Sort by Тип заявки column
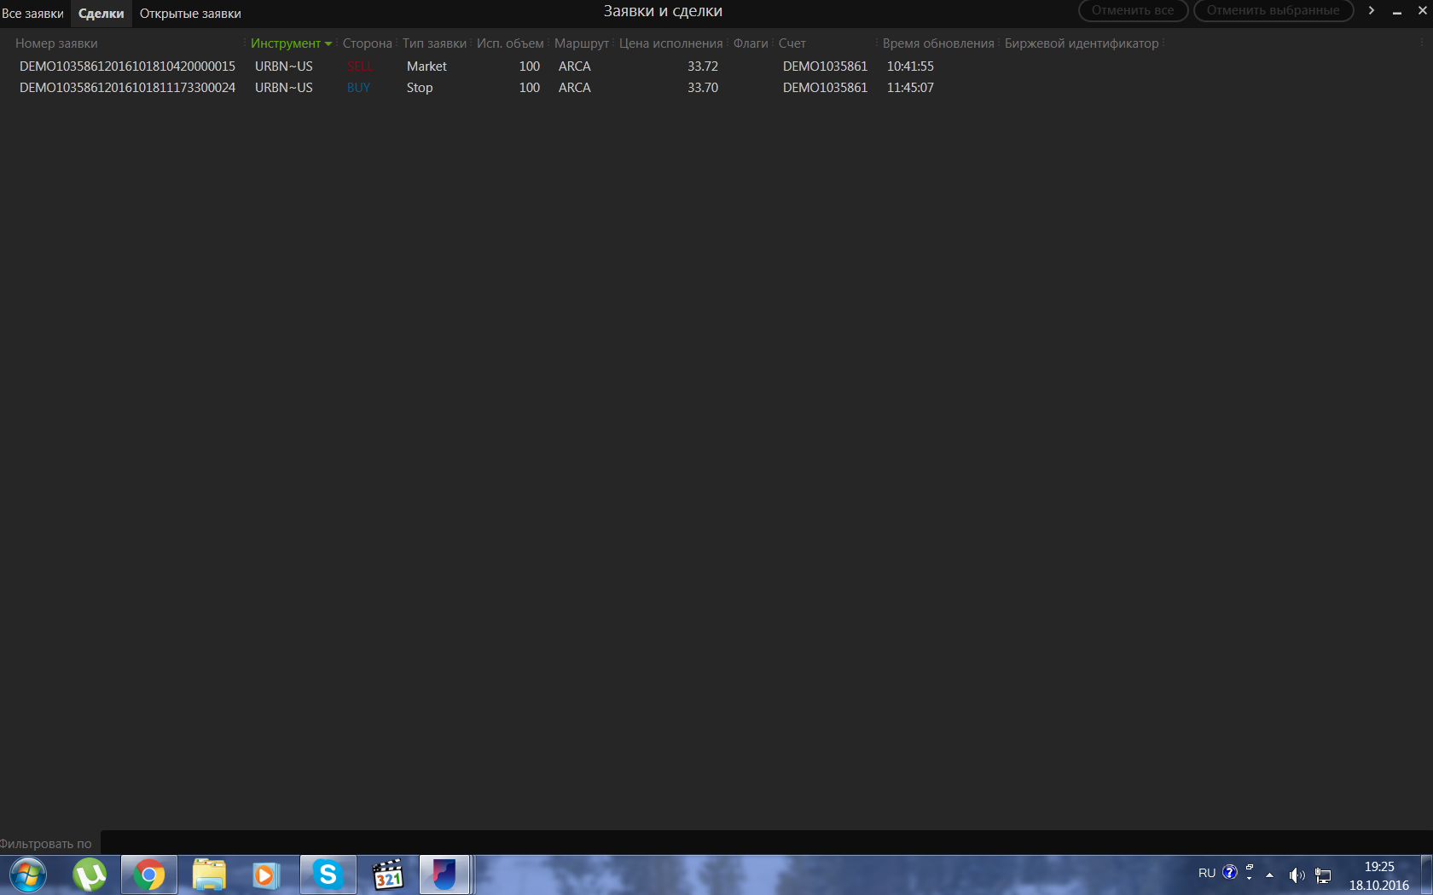Image resolution: width=1433 pixels, height=895 pixels. tap(434, 43)
